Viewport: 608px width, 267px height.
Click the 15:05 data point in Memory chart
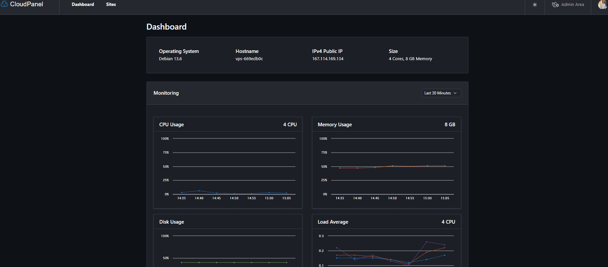click(x=445, y=166)
